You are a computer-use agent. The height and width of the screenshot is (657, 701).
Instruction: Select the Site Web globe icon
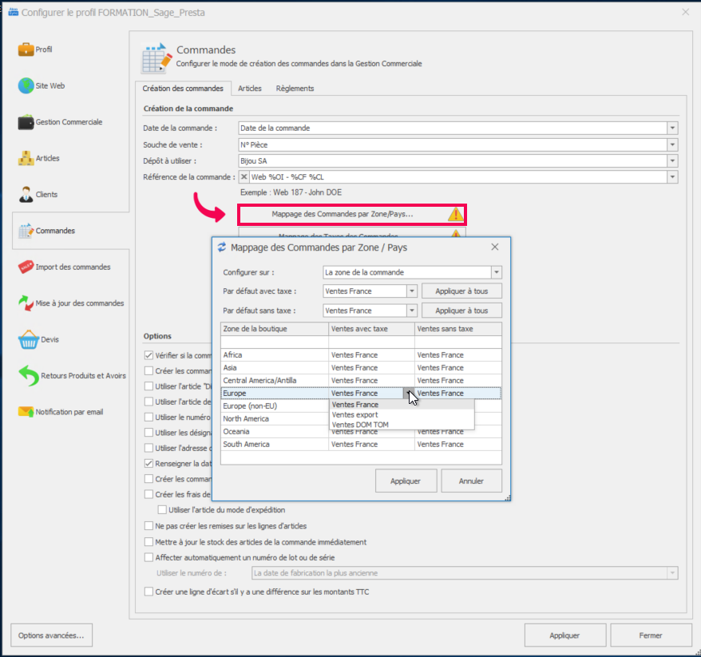coord(26,86)
